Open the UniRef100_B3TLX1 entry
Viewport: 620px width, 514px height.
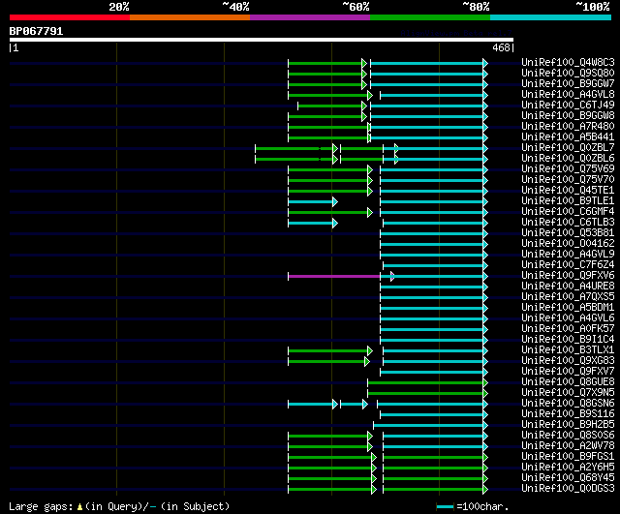pyautogui.click(x=568, y=350)
